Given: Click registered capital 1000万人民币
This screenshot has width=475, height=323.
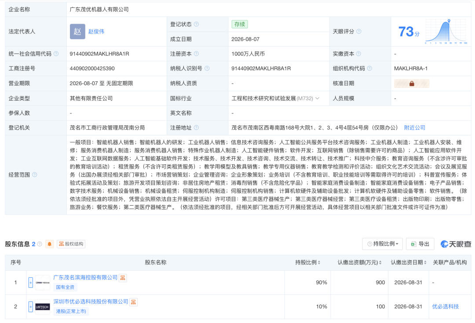Looking at the screenshot, I should click(x=248, y=54).
